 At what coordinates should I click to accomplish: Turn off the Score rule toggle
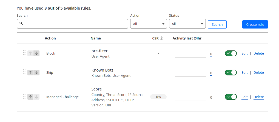tap(231, 97)
